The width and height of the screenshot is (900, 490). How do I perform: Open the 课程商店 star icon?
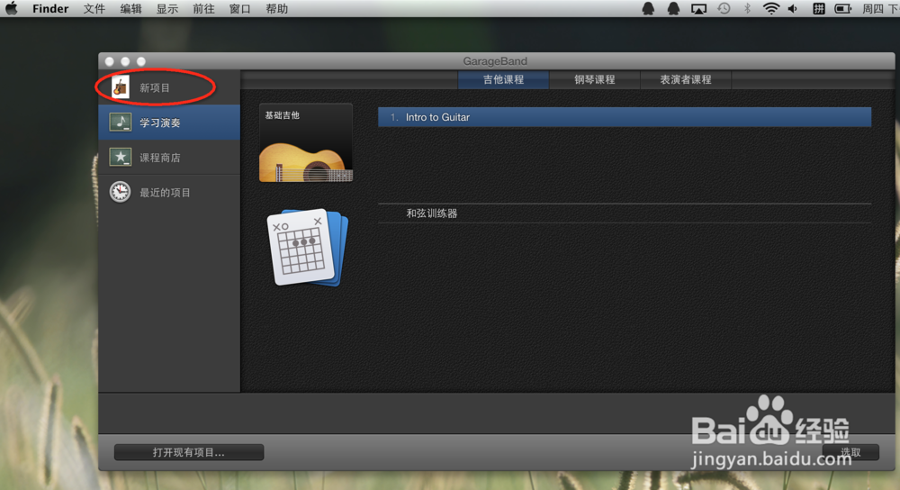point(120,157)
